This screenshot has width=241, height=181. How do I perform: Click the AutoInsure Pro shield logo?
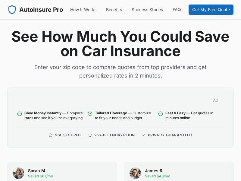coord(12,9)
